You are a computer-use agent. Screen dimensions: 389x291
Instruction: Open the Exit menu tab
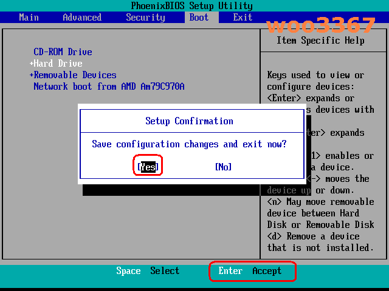243,18
